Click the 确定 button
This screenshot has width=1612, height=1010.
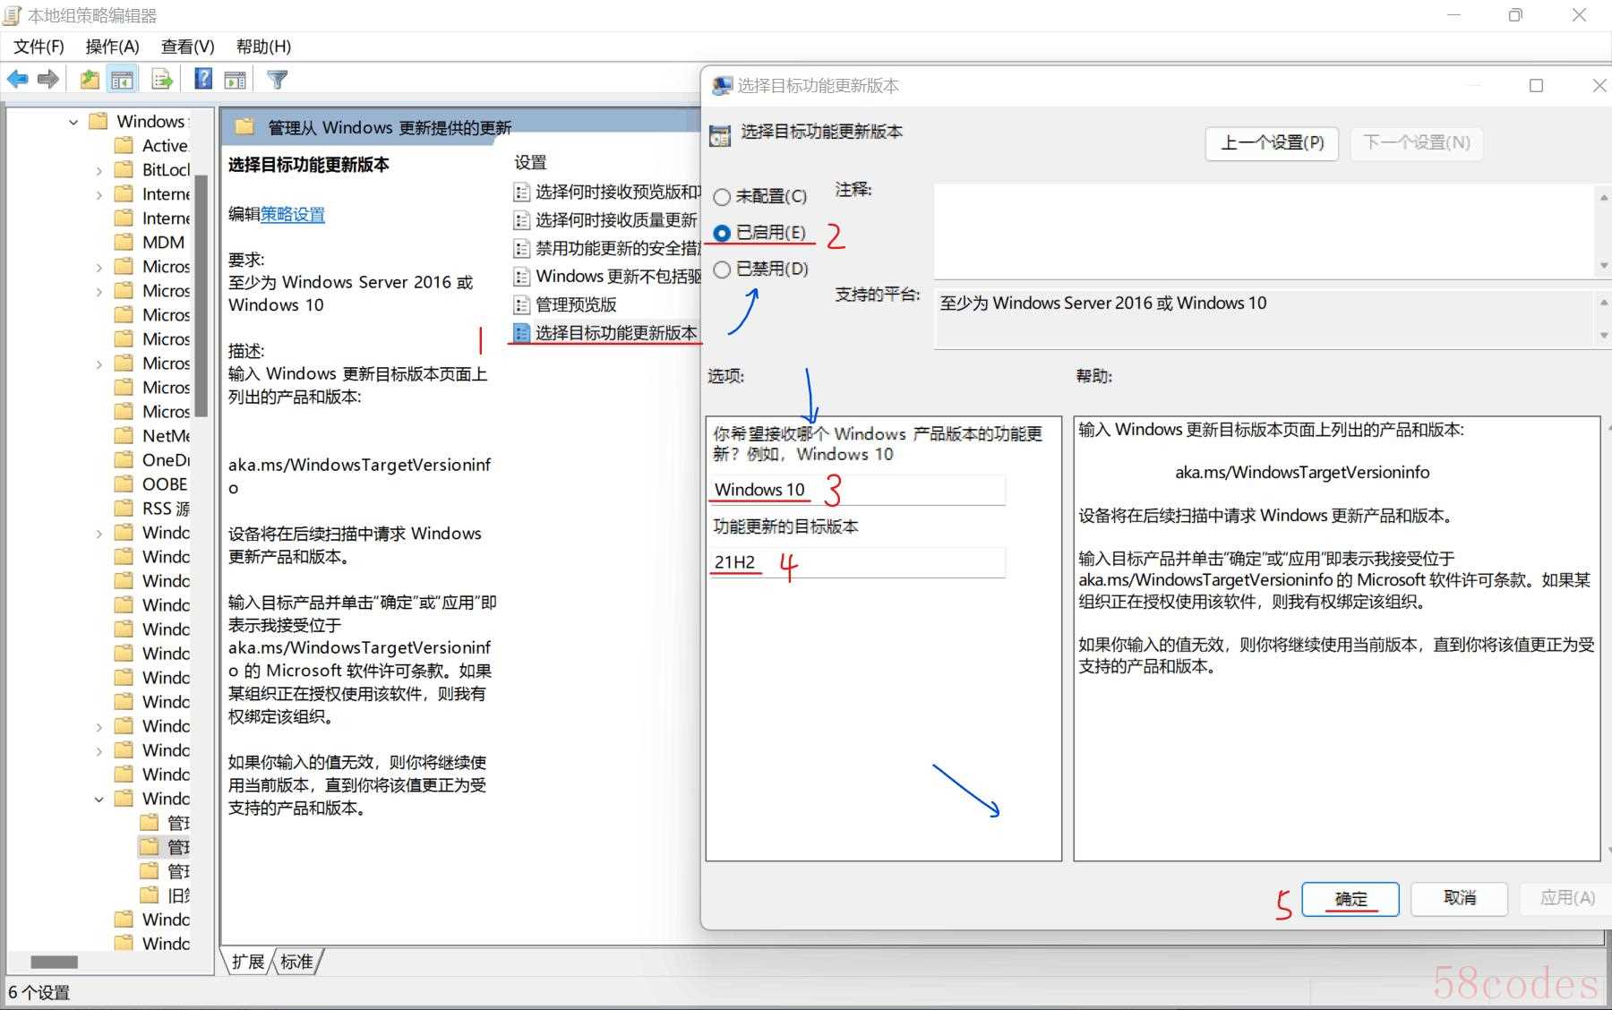pyautogui.click(x=1350, y=899)
